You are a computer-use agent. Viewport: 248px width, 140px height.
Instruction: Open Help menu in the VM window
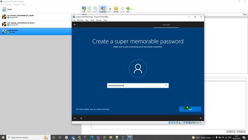[105, 20]
